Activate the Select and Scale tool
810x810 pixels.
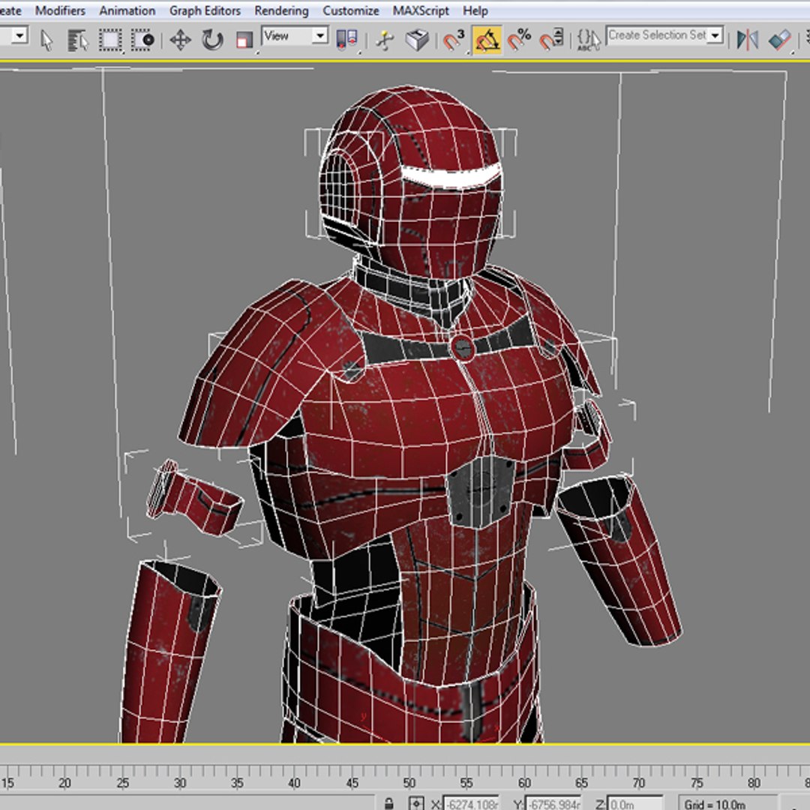click(244, 40)
